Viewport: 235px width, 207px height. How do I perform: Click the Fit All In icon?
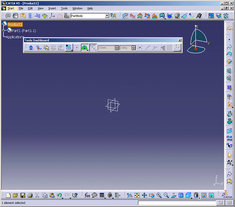(137, 195)
